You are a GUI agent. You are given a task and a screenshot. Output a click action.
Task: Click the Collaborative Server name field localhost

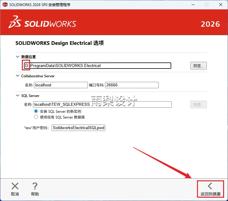(x=61, y=85)
